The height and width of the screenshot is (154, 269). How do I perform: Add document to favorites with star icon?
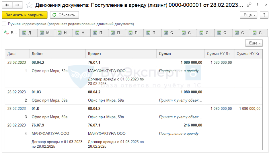point(29,5)
